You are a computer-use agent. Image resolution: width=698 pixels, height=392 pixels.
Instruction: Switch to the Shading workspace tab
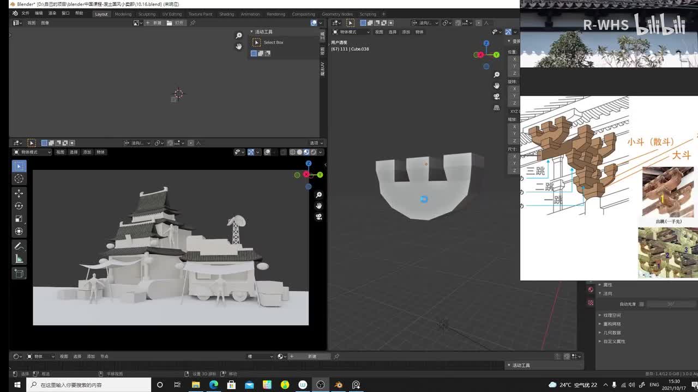[x=226, y=14]
